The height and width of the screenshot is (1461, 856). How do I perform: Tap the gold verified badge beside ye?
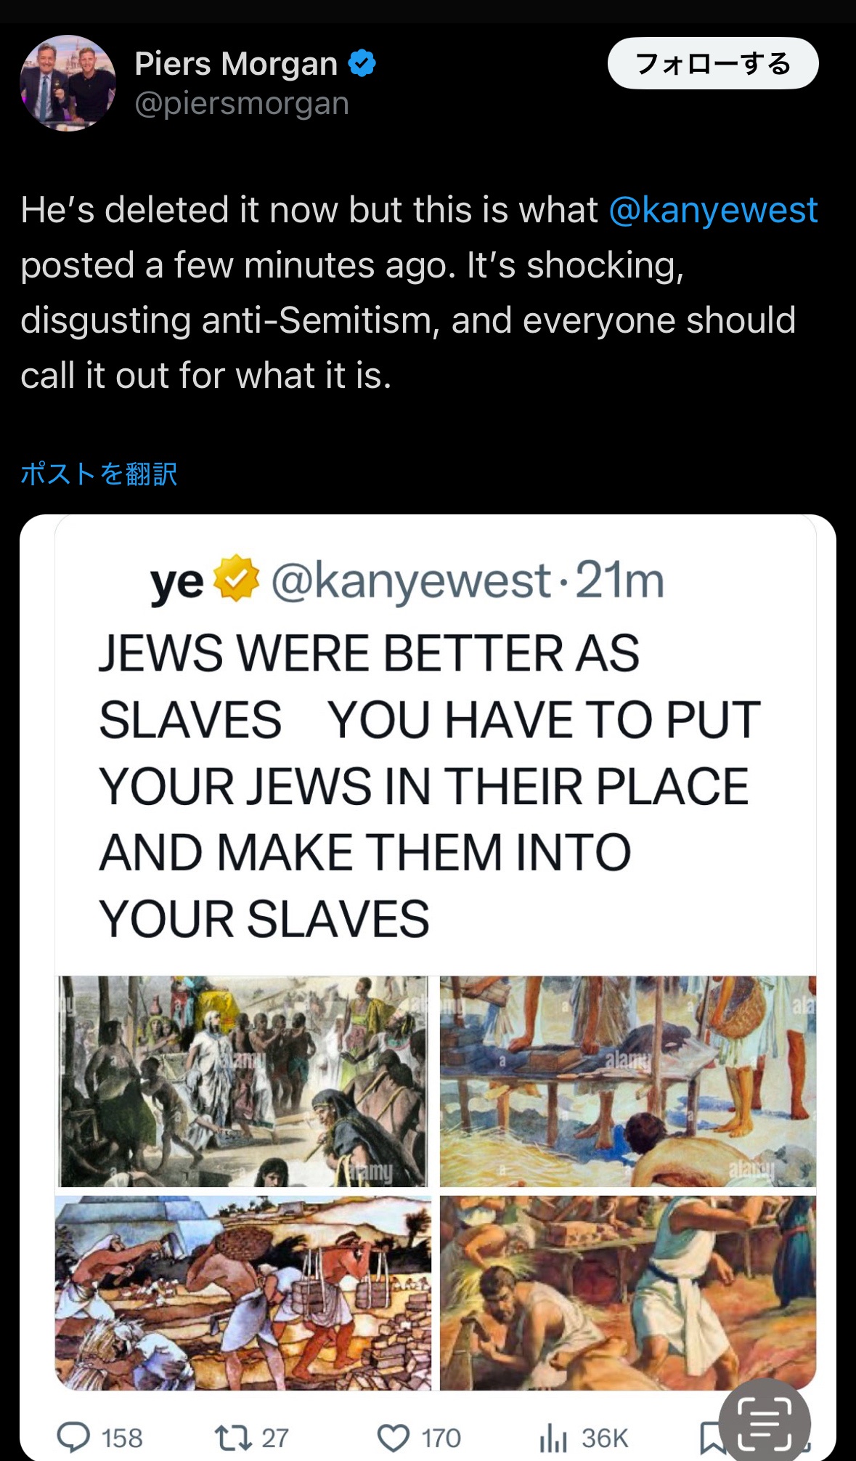(x=236, y=579)
